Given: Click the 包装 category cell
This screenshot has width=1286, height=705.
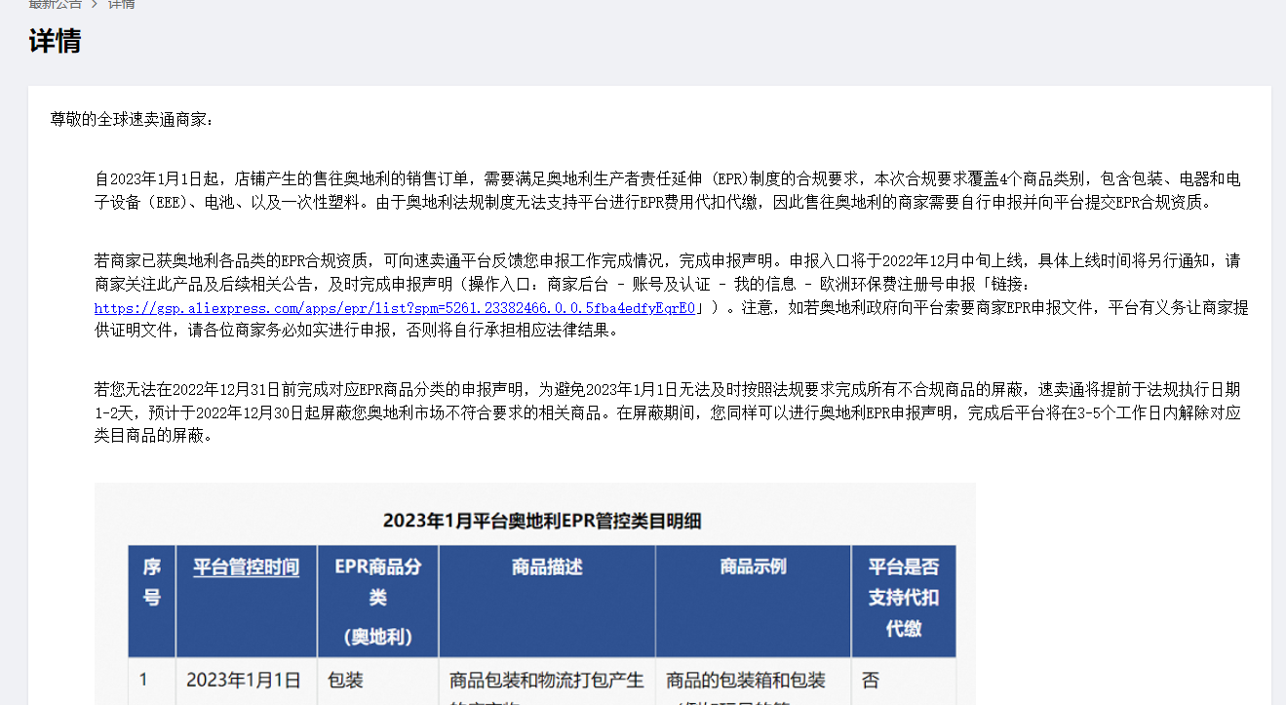Looking at the screenshot, I should 378,681.
